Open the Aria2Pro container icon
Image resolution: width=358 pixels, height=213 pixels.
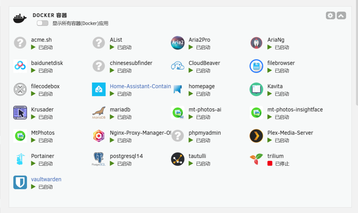coord(178,43)
